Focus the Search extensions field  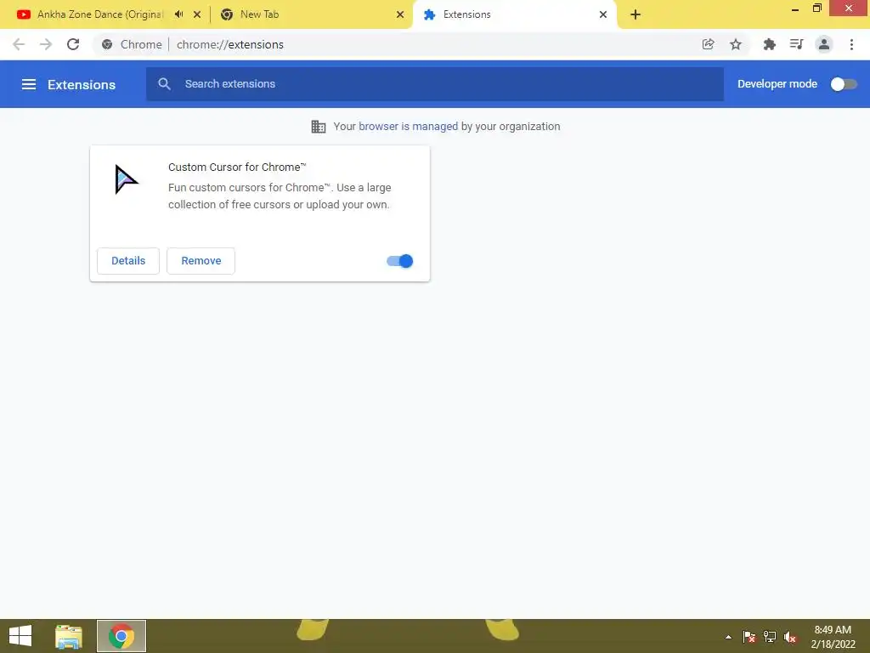pyautogui.click(x=435, y=84)
